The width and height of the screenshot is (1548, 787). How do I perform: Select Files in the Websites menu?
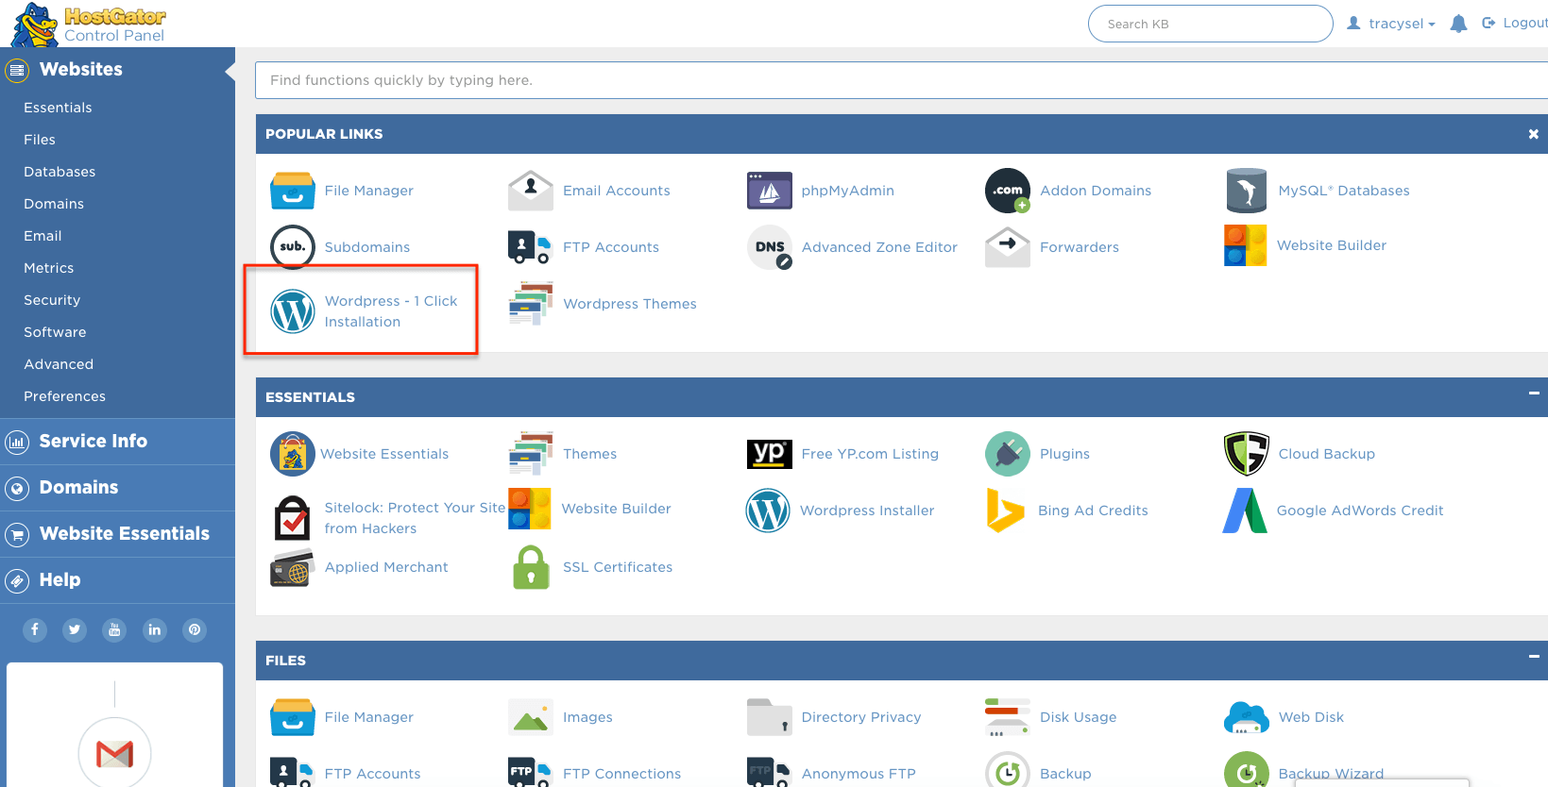(x=40, y=140)
